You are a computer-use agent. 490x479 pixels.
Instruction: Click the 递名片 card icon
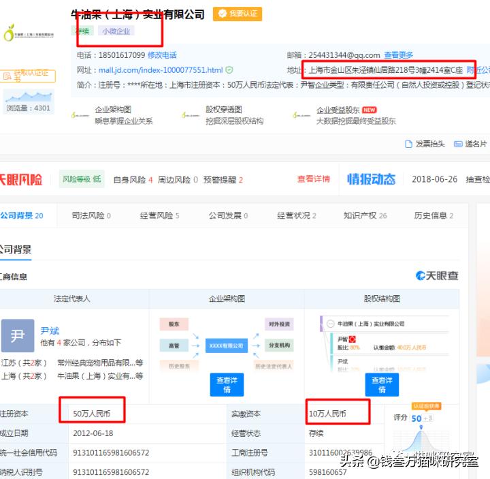tap(458, 144)
